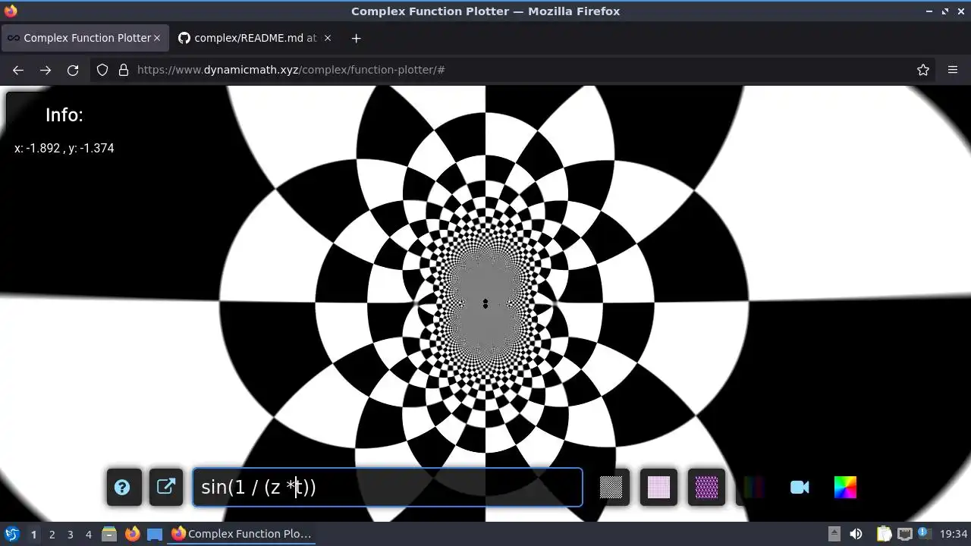Minimize the Firefox window
The image size is (971, 546).
click(929, 11)
